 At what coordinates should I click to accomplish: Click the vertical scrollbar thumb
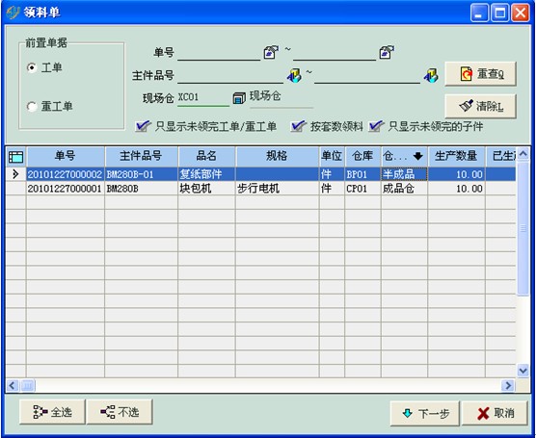point(523,228)
